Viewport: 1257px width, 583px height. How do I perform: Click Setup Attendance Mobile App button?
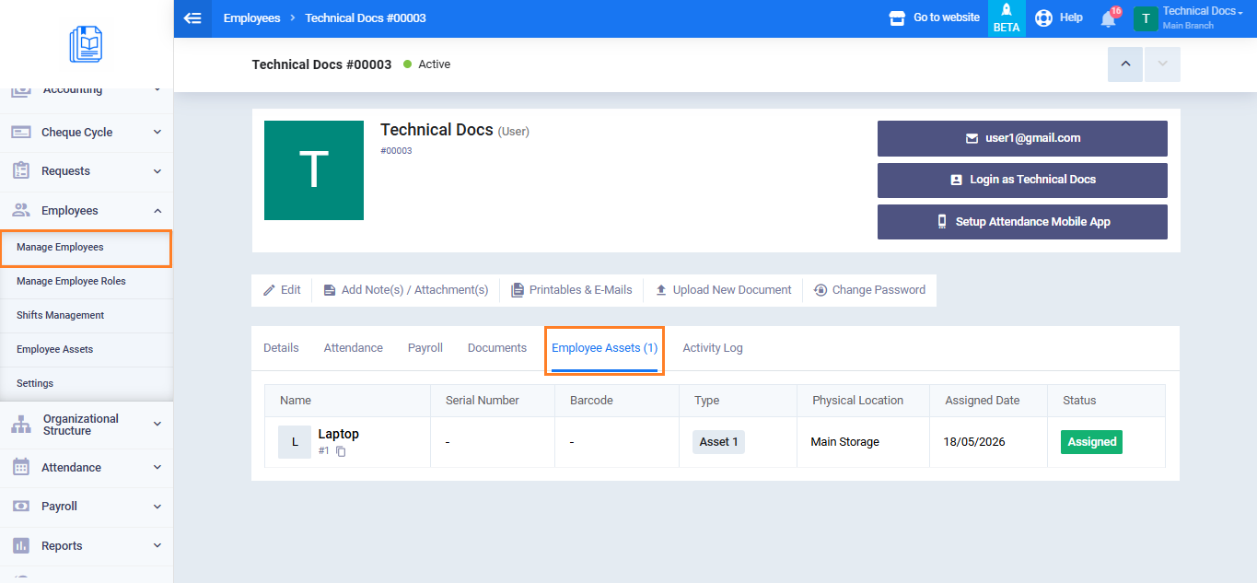pos(1022,222)
